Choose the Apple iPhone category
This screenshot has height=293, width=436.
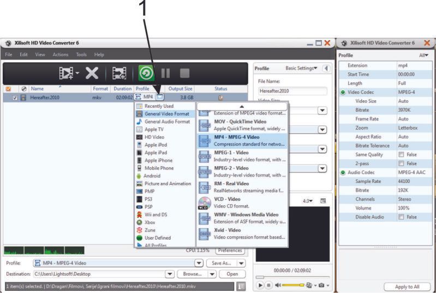pos(165,160)
